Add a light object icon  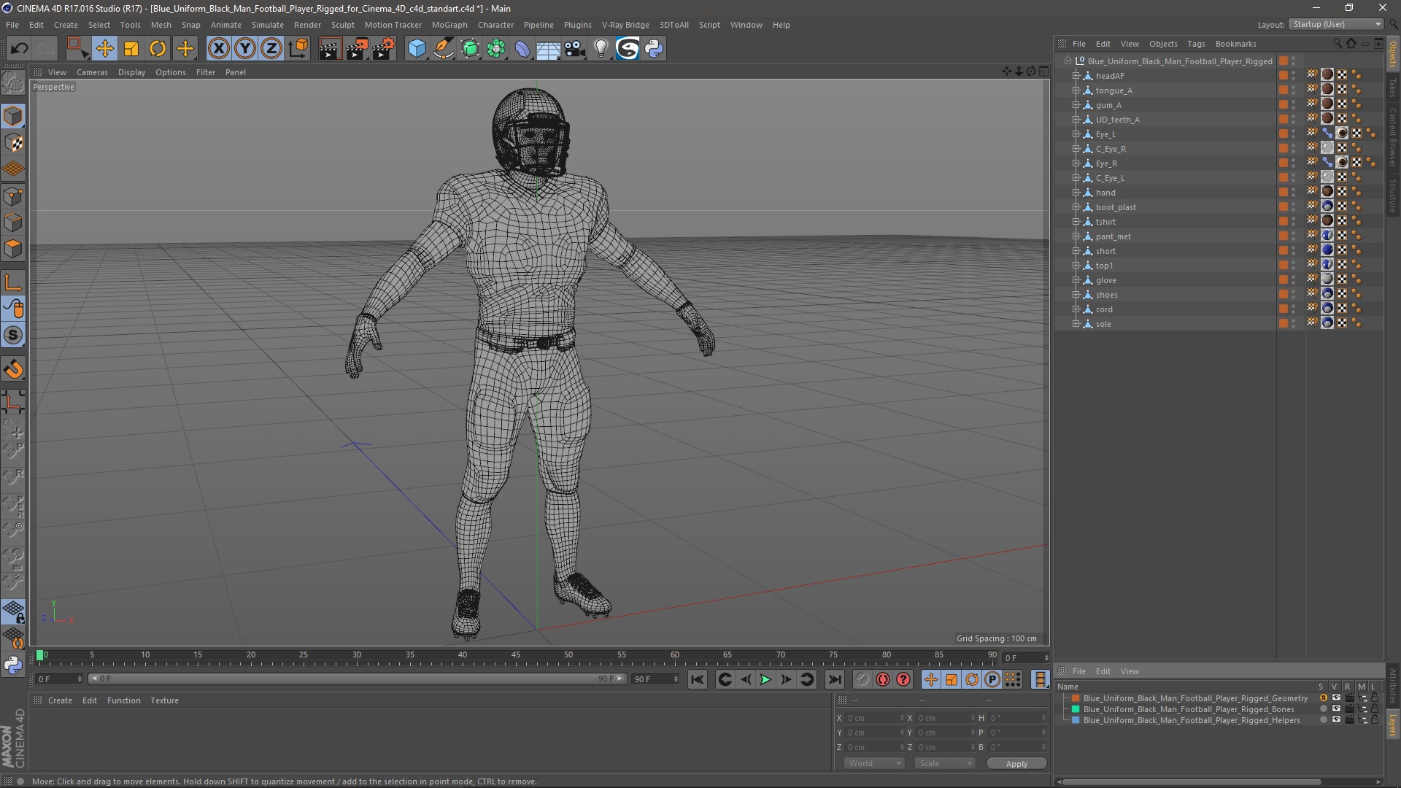pyautogui.click(x=601, y=49)
